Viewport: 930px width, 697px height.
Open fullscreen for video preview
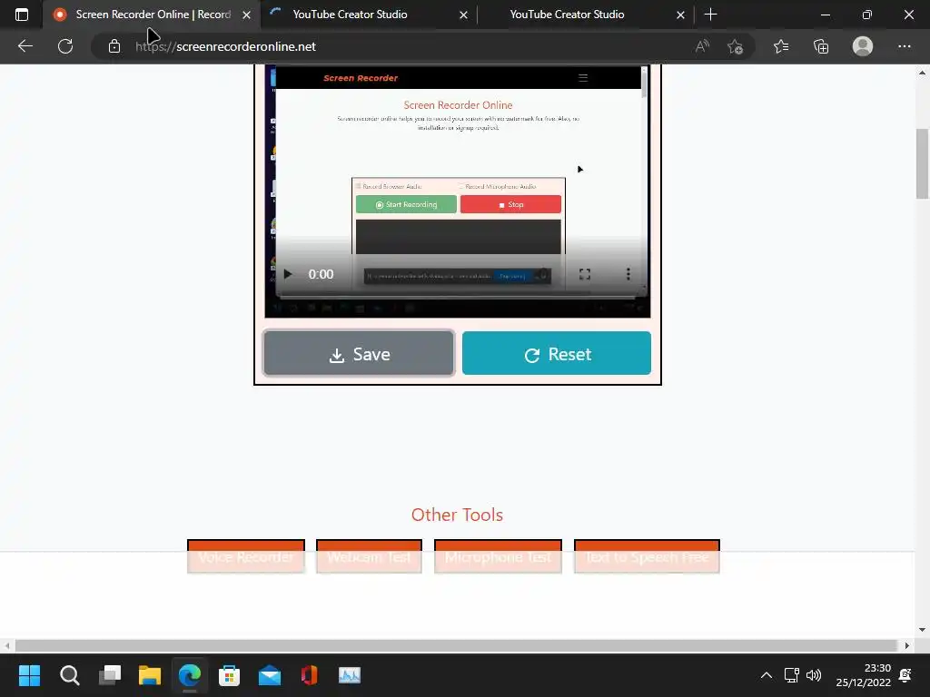click(x=585, y=274)
